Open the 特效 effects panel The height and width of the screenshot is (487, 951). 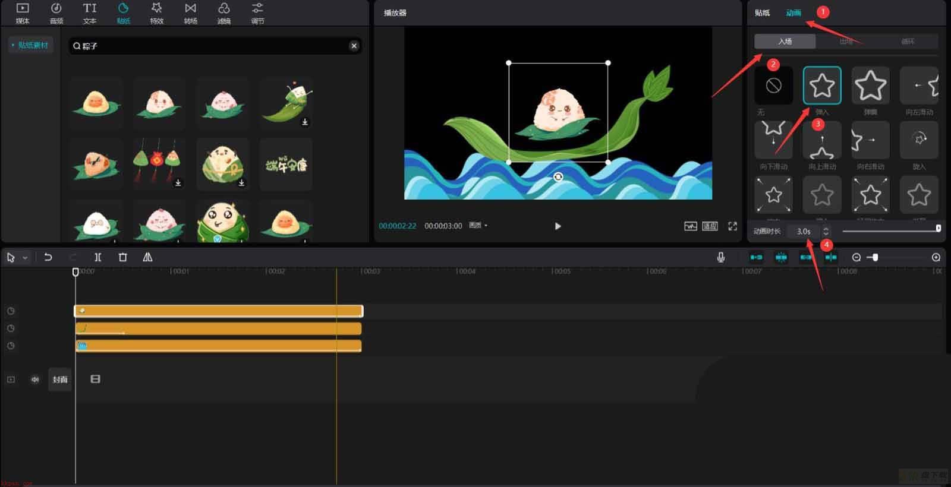(156, 13)
